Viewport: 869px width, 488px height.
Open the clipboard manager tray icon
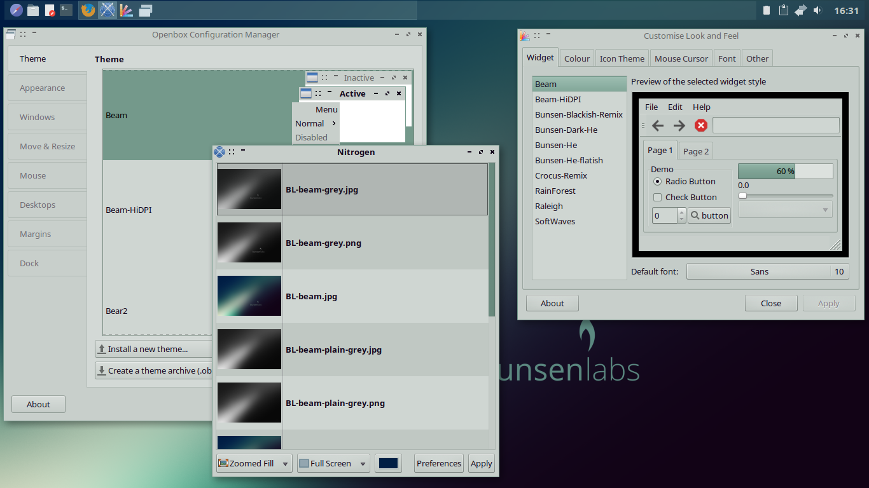coord(784,10)
